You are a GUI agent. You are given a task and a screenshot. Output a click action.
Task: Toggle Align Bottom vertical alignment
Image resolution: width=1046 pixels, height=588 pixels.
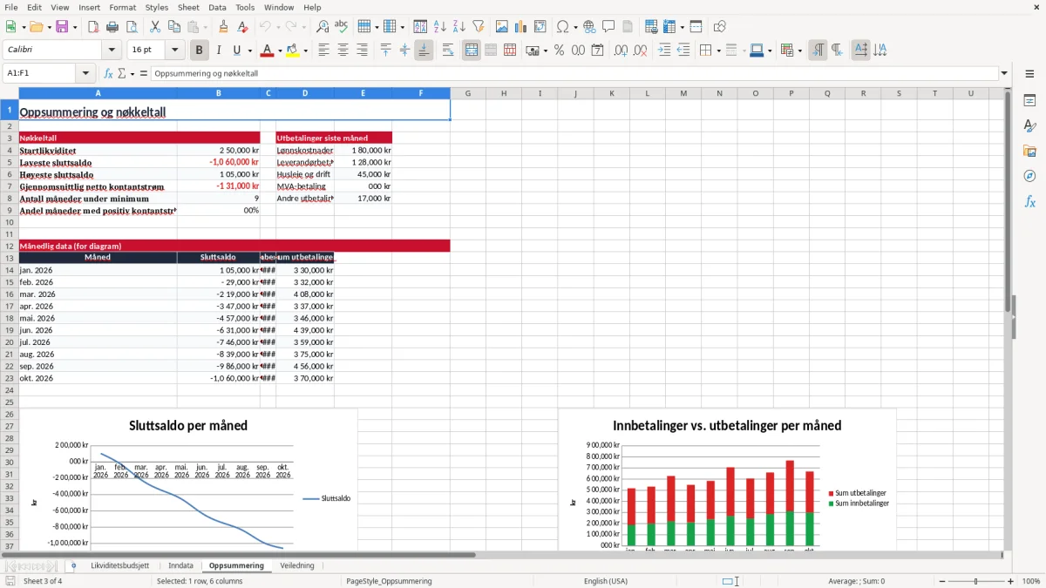424,51
